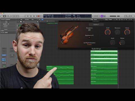This screenshot has width=135, height=101.
Task: Open the Drag X-Fade dropdown
Action: [111, 19]
